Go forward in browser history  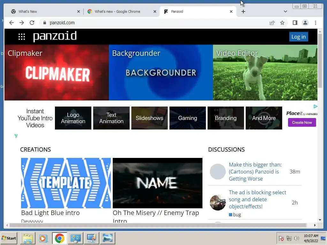tap(22, 23)
